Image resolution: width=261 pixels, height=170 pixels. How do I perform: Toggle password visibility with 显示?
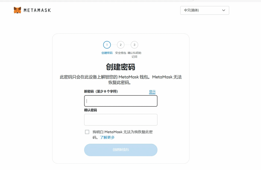[x=152, y=92]
